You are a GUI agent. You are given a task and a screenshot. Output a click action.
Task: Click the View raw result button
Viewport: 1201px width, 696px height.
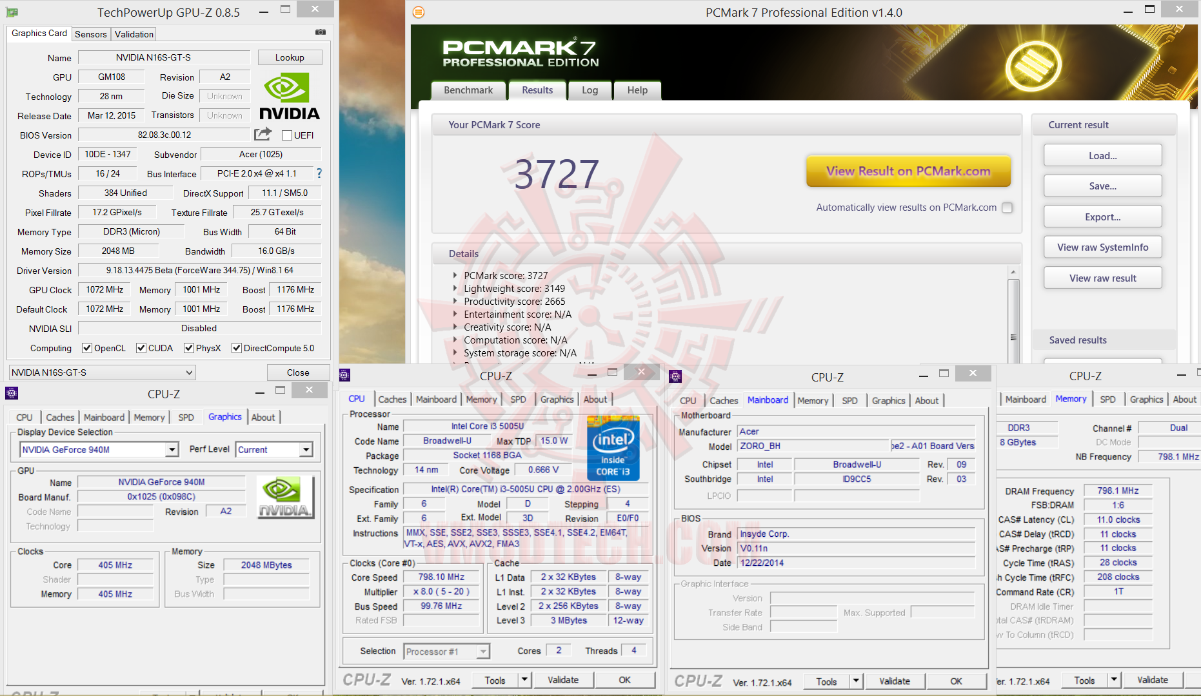[1103, 278]
